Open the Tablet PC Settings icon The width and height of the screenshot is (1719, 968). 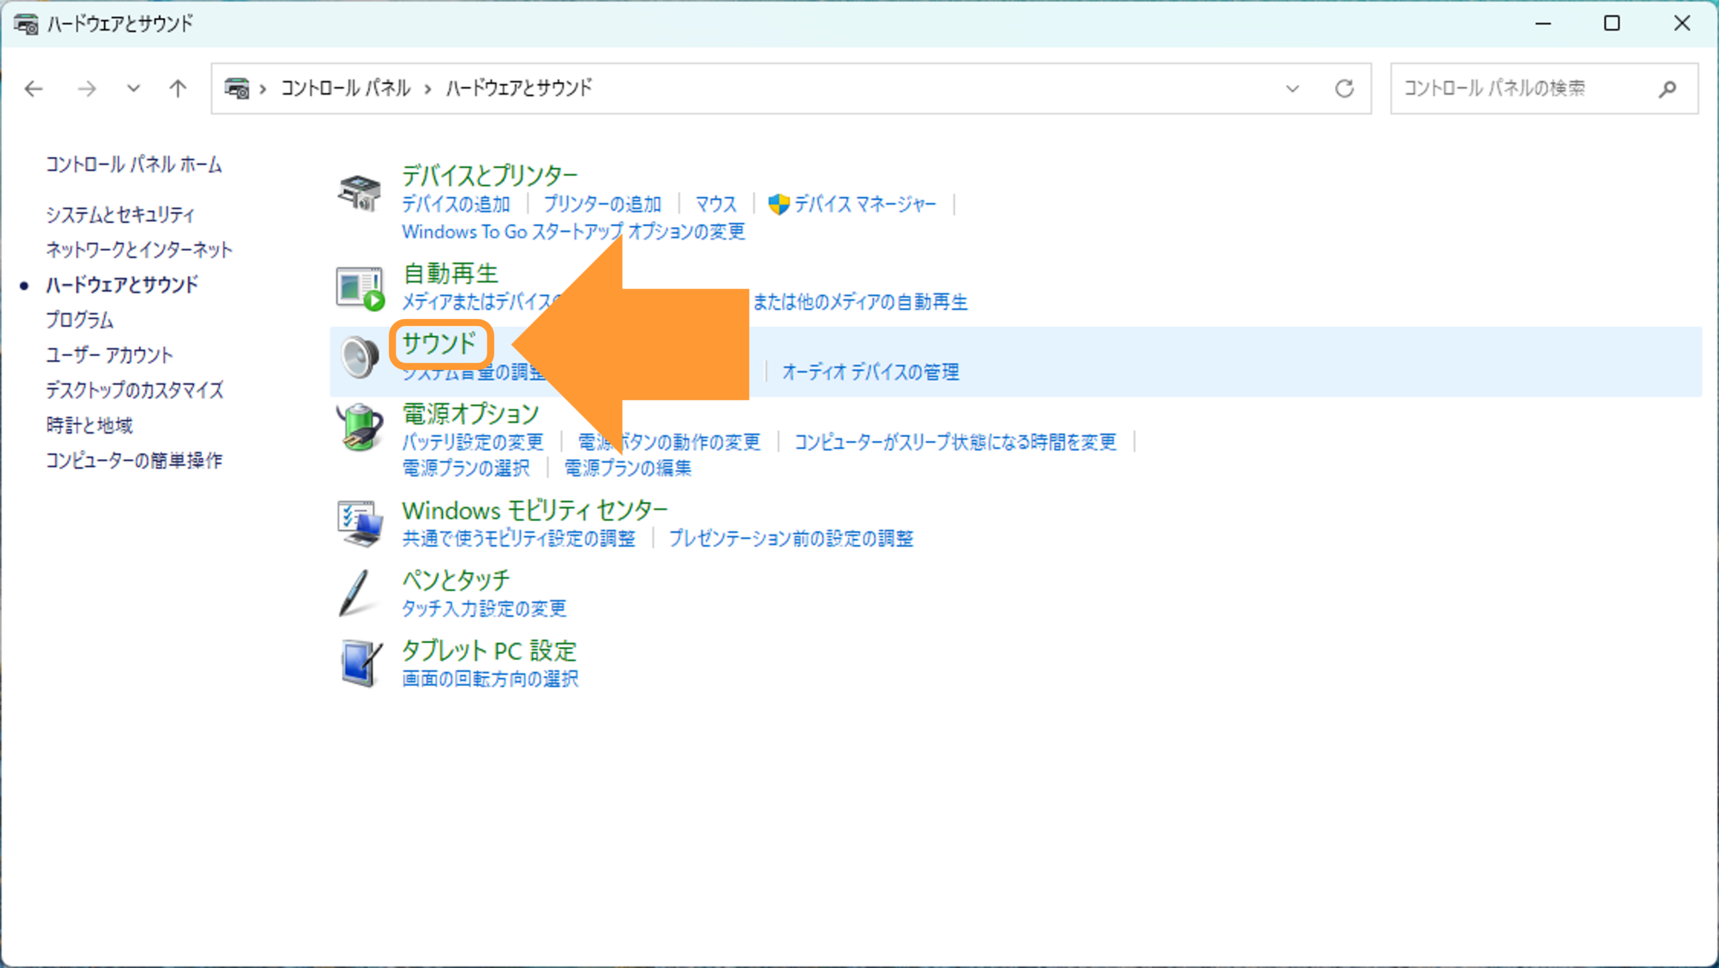point(361,663)
